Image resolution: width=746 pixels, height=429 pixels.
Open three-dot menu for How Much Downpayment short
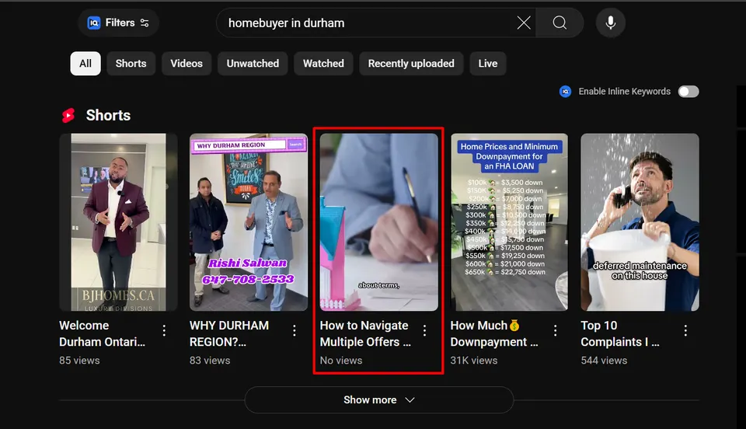pyautogui.click(x=555, y=330)
